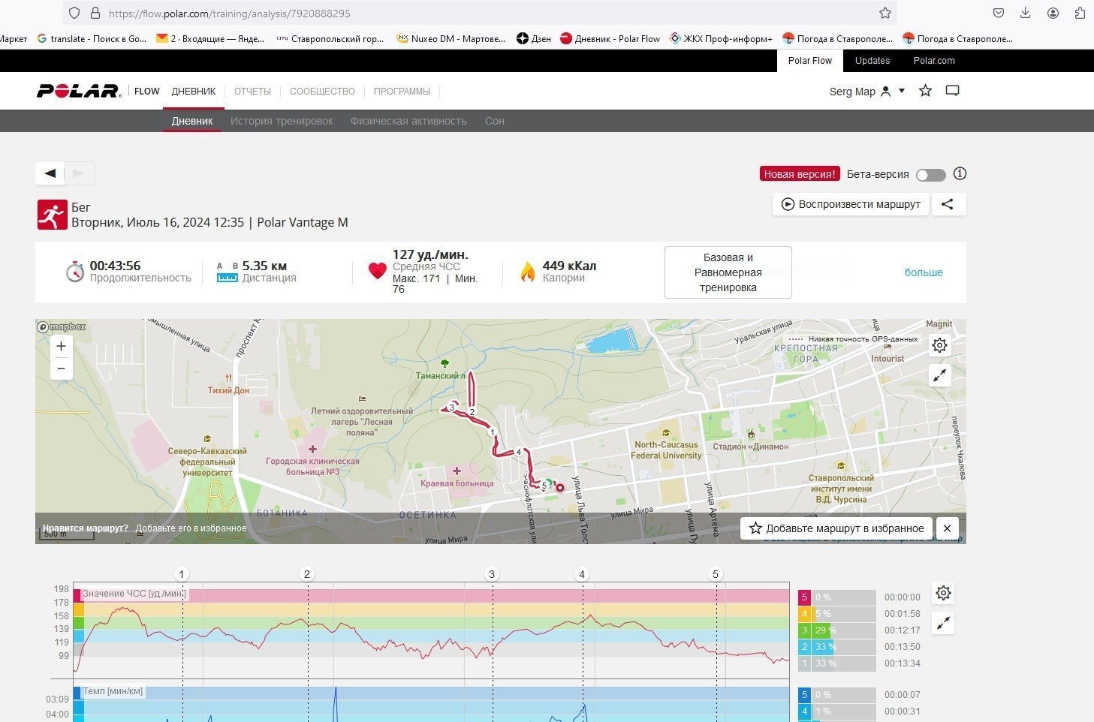Zoom out on the route map
Image resolution: width=1094 pixels, height=722 pixels.
[61, 369]
